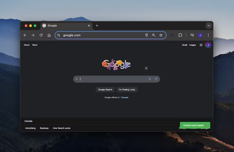Open the About link

(x=27, y=45)
